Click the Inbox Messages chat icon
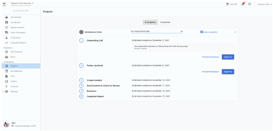This screenshot has height=131, width=273. [x=7, y=32]
